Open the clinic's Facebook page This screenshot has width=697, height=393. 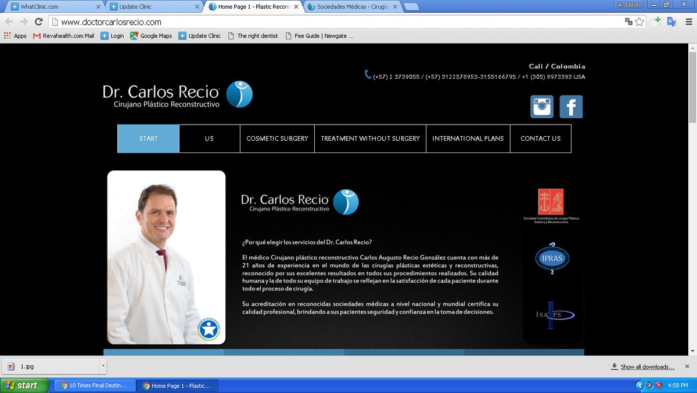point(571,106)
